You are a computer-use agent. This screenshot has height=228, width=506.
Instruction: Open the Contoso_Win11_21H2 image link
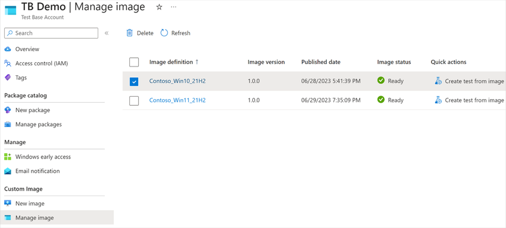point(177,100)
